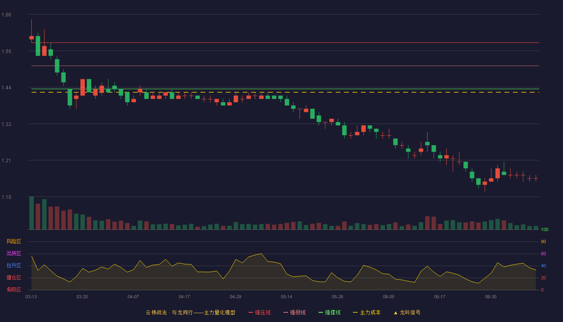The width and height of the screenshot is (563, 322).
Task: Click the 龙吟信号 triangle marker icon
Action: point(396,313)
